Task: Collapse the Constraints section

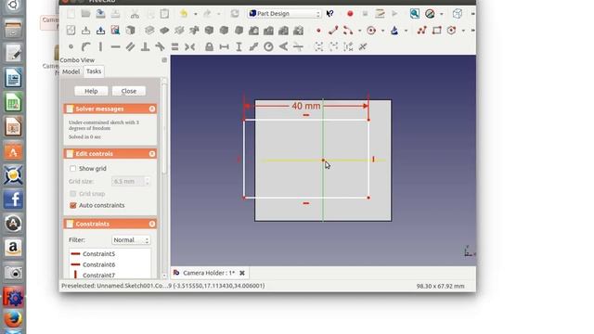Action: 152,224
